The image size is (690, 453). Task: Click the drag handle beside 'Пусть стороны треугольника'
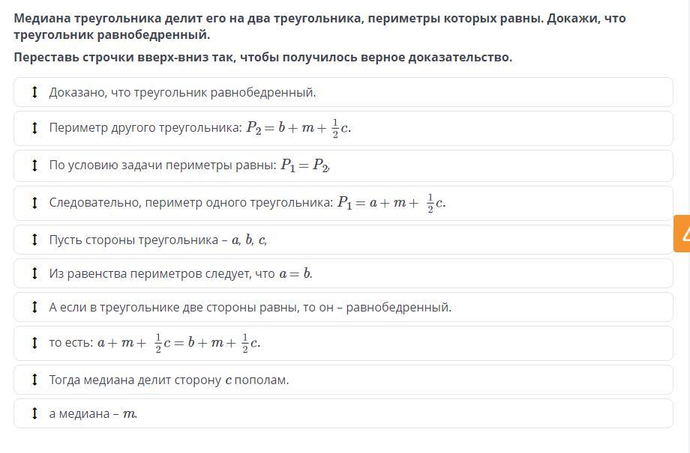coord(34,240)
